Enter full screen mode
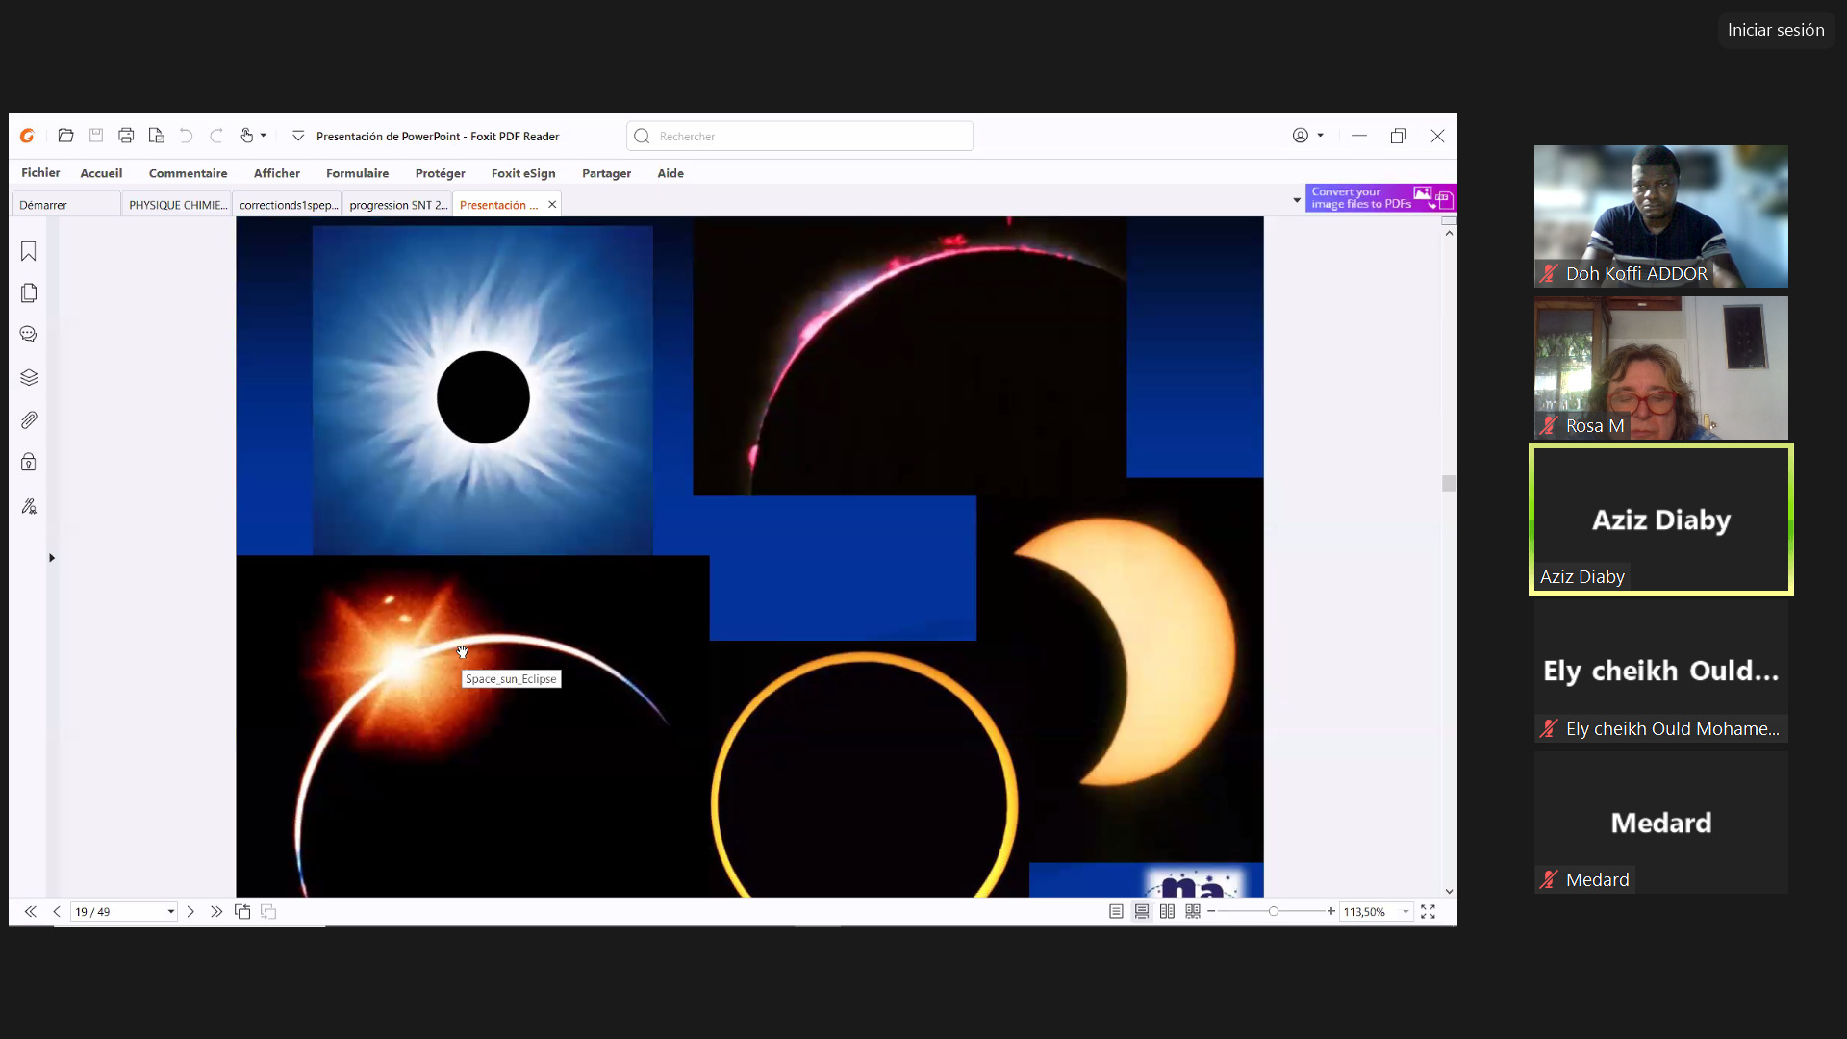Screen dimensions: 1847x1039 pos(1429,911)
